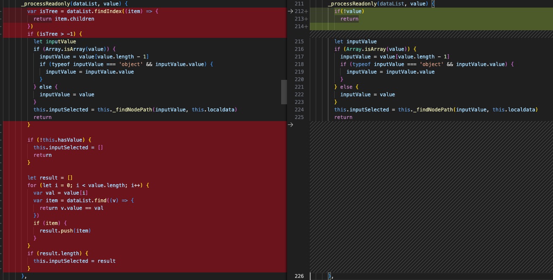Click the removed 'return v.value == val' line

[72, 208]
